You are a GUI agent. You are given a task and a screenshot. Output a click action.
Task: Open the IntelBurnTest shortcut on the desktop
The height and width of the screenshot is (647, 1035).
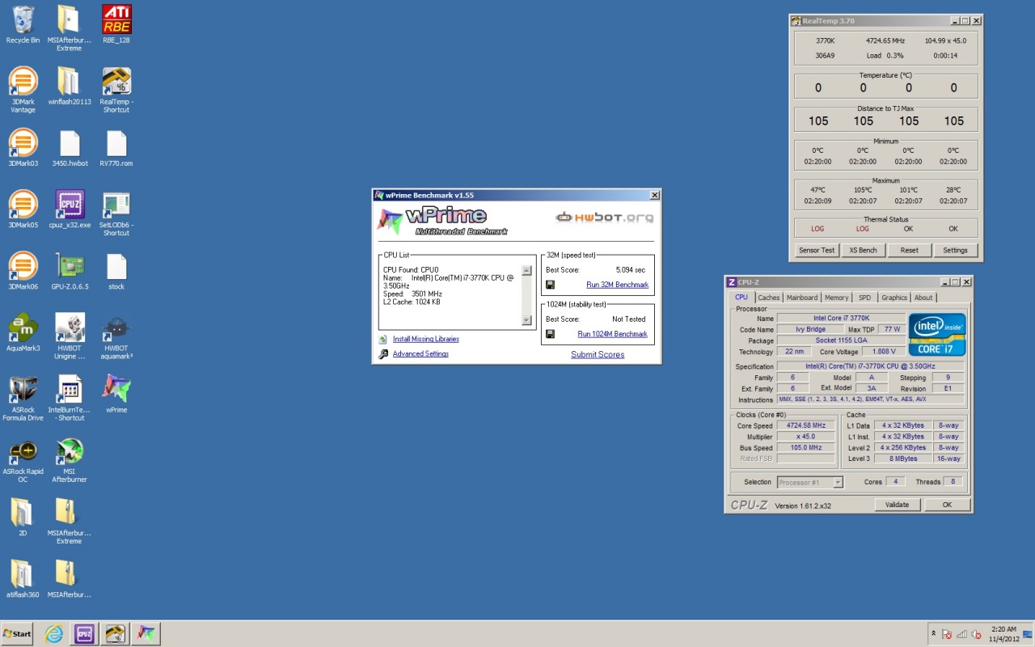click(70, 390)
